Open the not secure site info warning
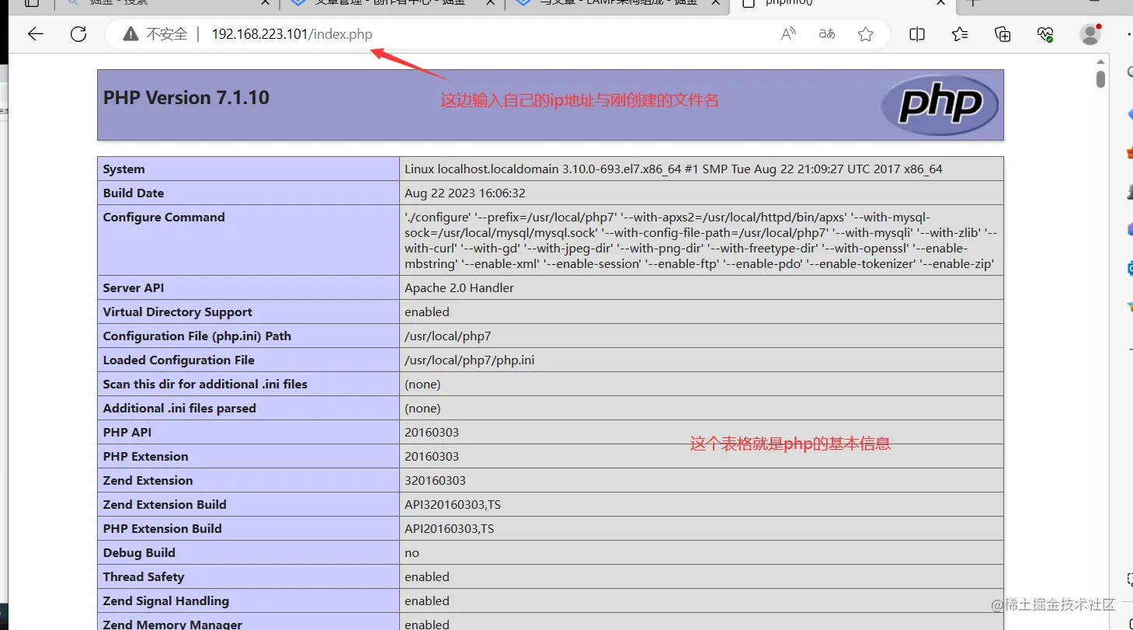Viewport: 1133px width, 630px height. click(156, 34)
